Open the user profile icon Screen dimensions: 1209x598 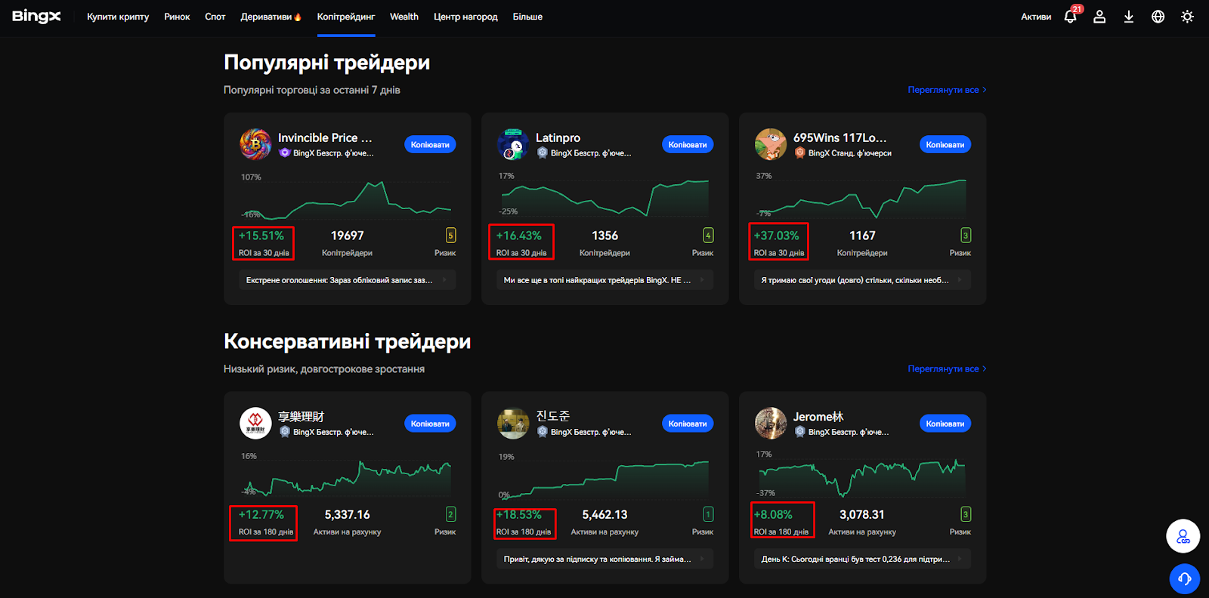click(x=1099, y=17)
